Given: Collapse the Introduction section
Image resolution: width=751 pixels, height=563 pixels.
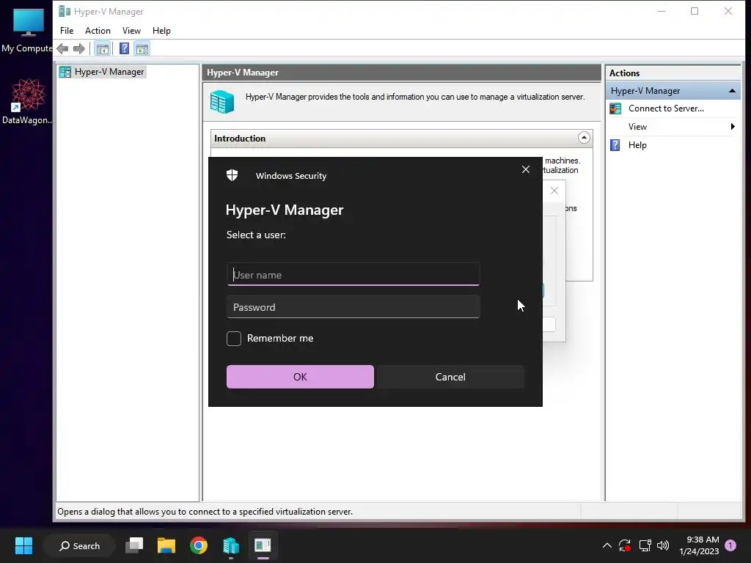Looking at the screenshot, I should [583, 138].
